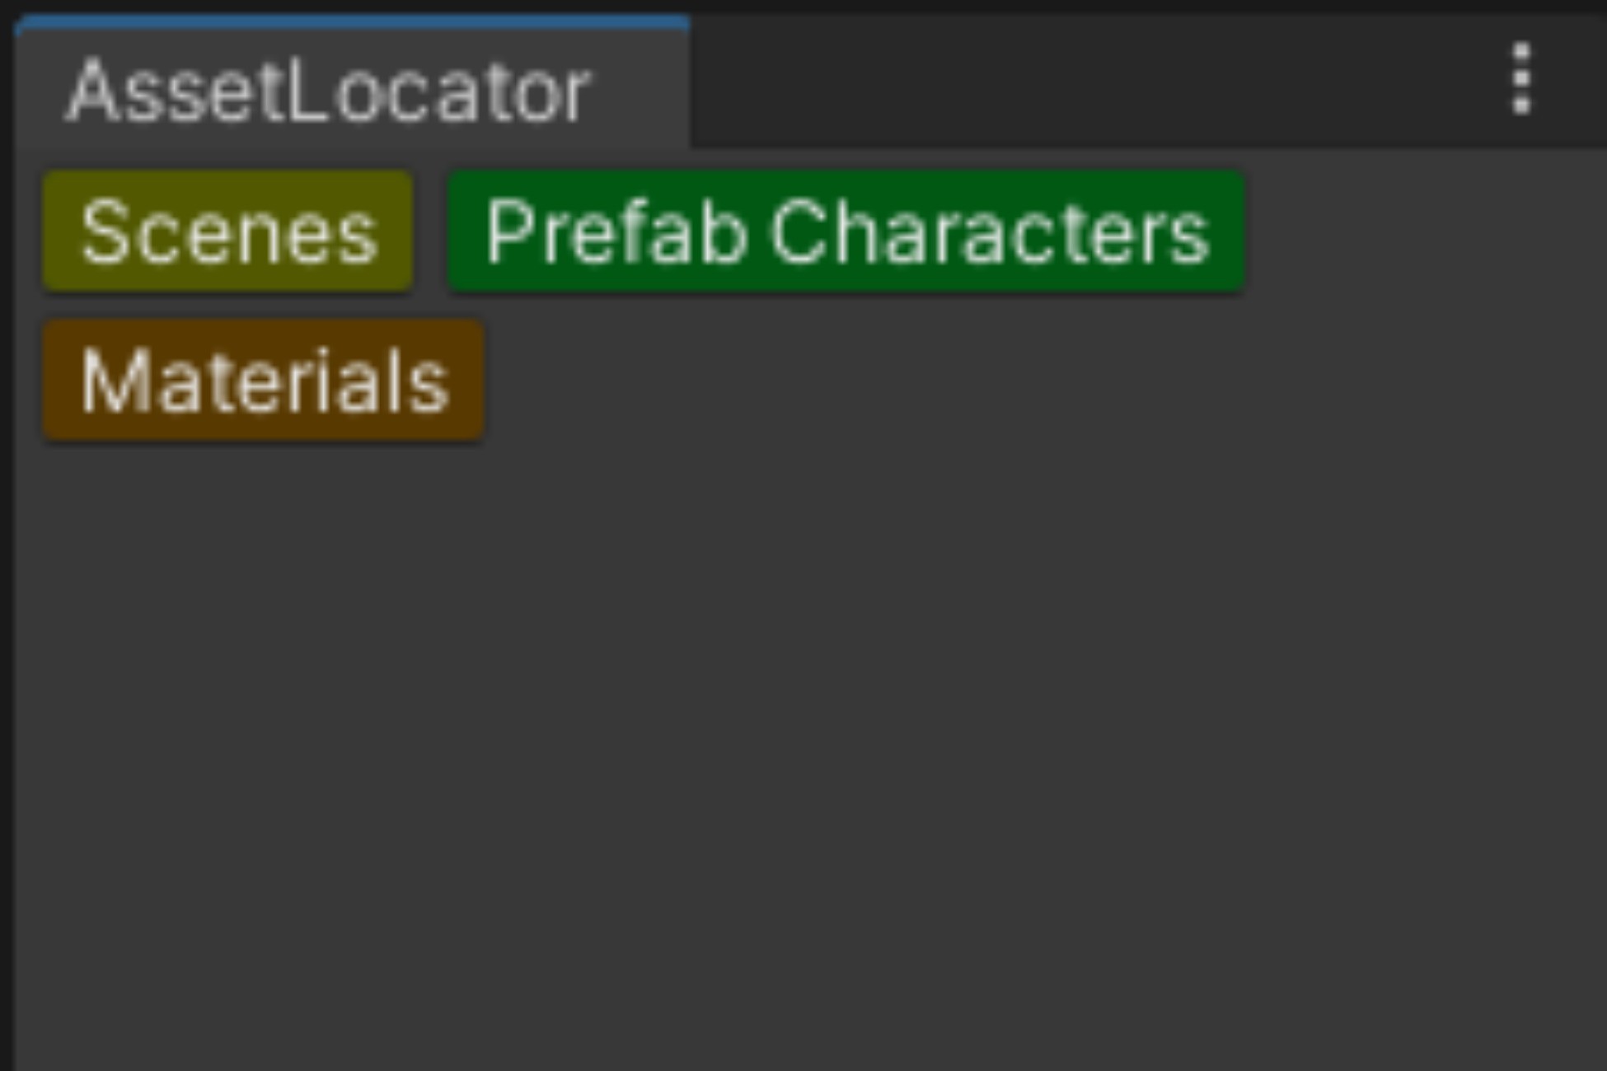1607x1071 pixels.
Task: Select the Materials locator tag
Action: click(264, 381)
